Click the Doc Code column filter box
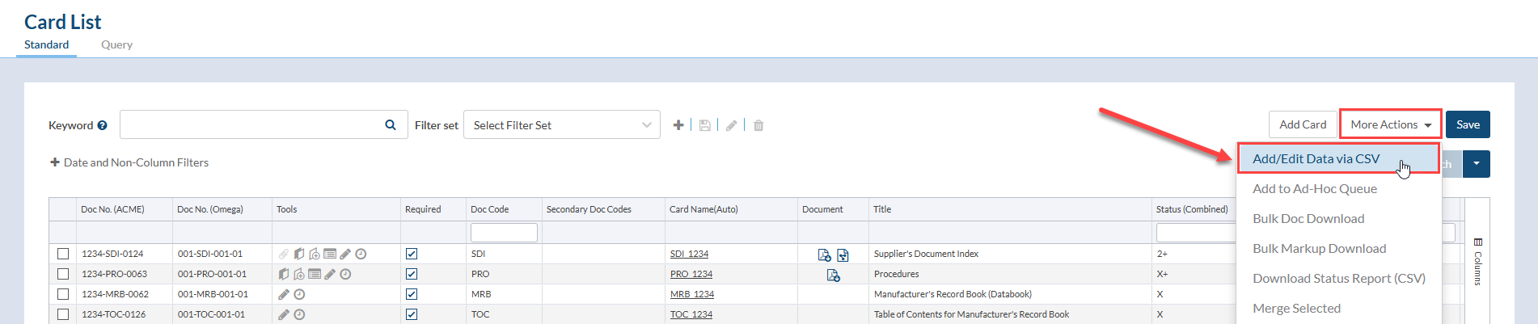 (504, 233)
